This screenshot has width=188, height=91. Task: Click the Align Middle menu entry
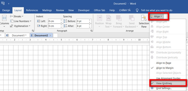coord(168,42)
